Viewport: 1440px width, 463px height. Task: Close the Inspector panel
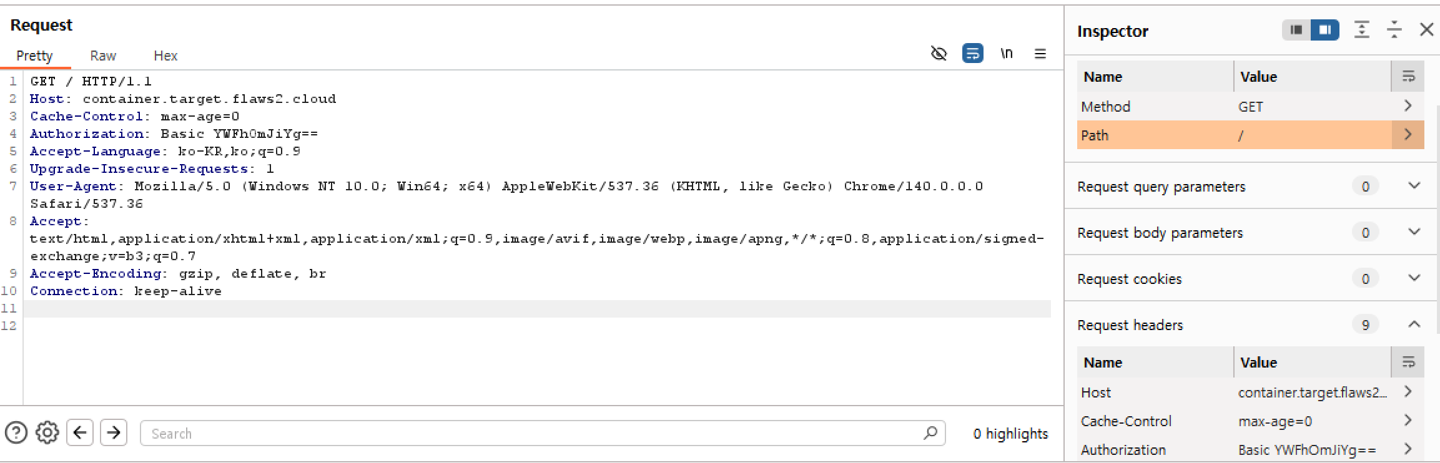(1426, 30)
